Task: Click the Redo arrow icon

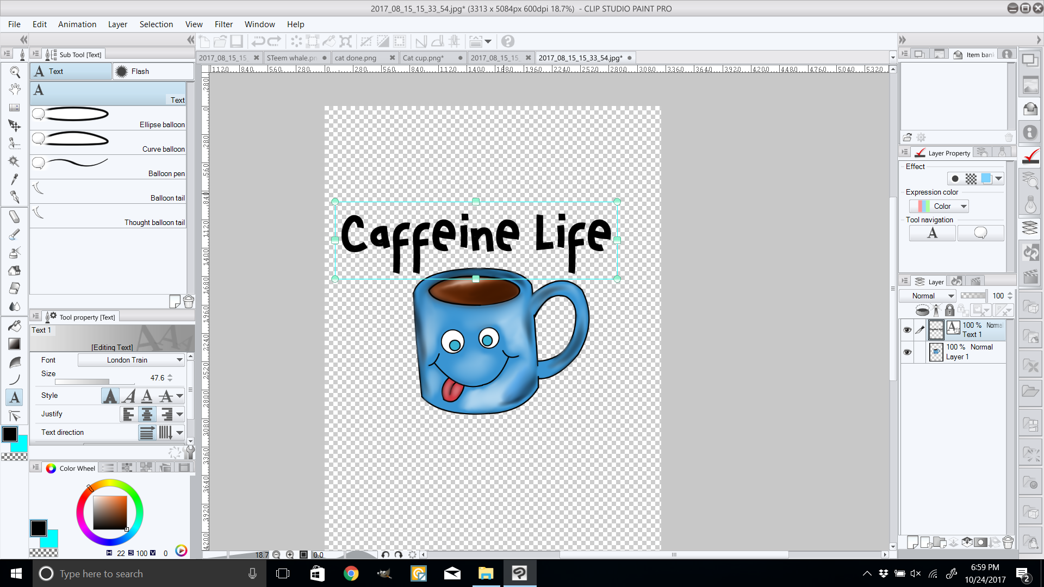Action: (275, 41)
